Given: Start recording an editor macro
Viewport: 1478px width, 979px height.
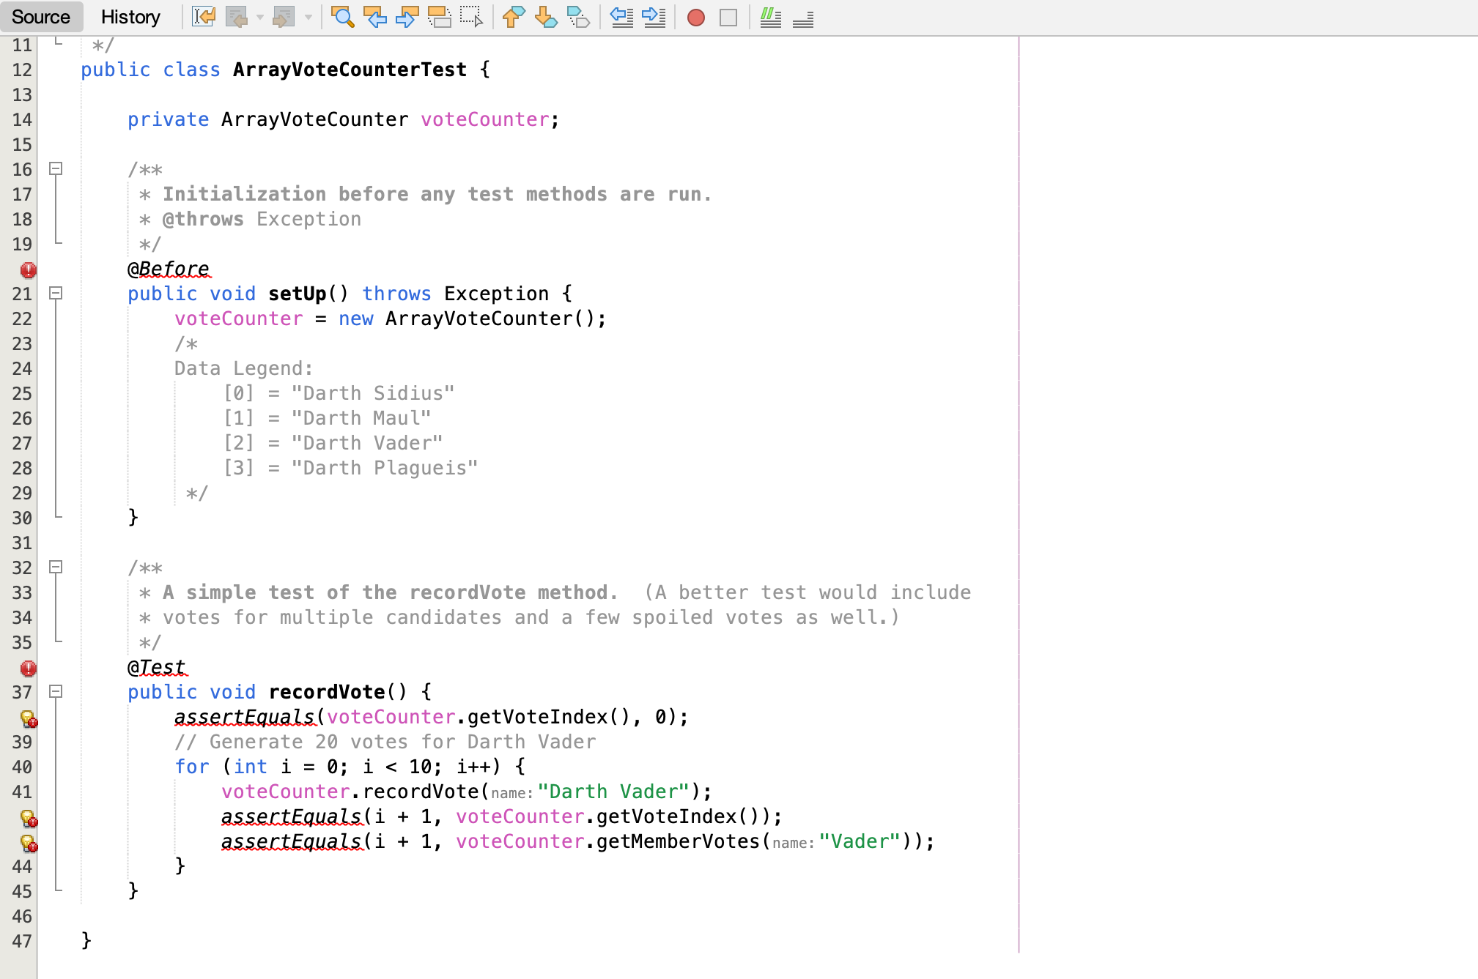Looking at the screenshot, I should point(695,18).
